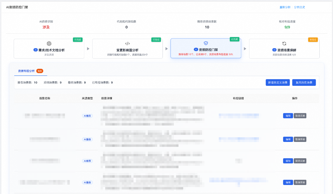Viewport: 333px width, 194px height.
Task: Click the AI推荐 tag in the first row
Action: pyautogui.click(x=87, y=116)
